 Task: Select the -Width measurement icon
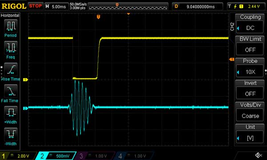11,134
